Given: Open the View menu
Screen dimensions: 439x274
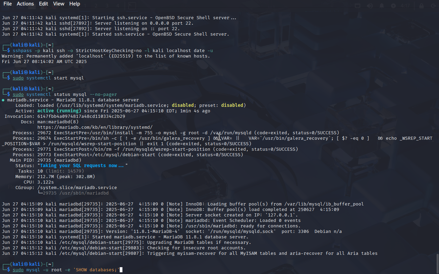Looking at the screenshot, I should (x=59, y=4).
